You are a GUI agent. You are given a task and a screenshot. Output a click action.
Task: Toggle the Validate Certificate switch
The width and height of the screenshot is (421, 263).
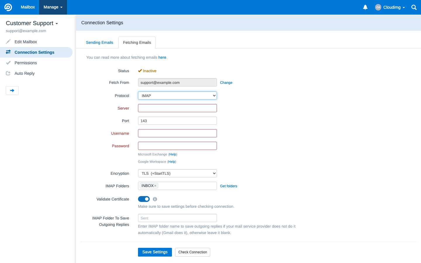[x=144, y=199]
